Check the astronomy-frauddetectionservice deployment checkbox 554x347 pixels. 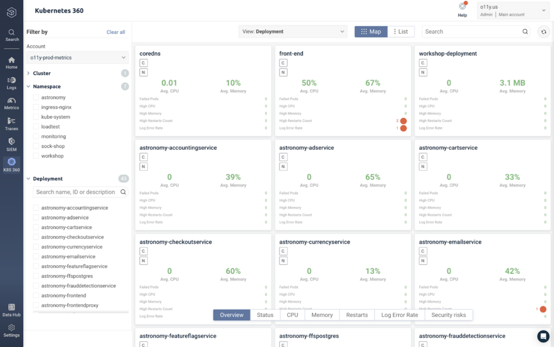tap(36, 285)
